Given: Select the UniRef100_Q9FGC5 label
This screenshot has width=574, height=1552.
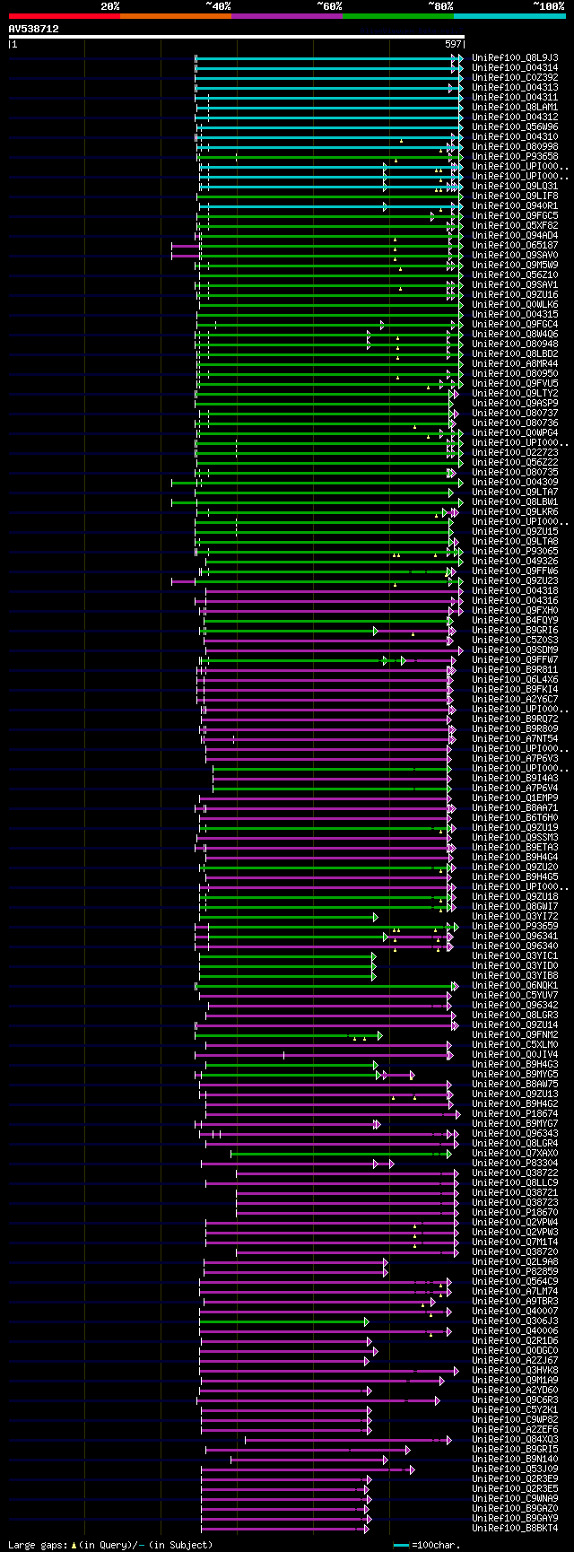Looking at the screenshot, I should tap(515, 215).
